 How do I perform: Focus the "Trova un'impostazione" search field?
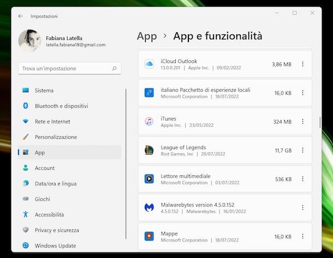(70, 68)
